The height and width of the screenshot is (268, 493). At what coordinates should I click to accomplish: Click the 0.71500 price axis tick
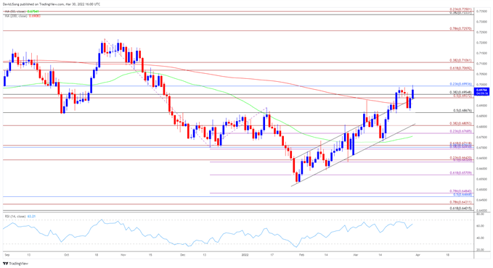(482, 54)
